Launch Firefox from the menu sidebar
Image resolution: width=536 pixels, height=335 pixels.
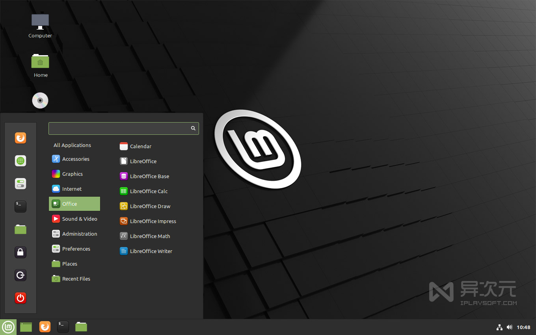(20, 138)
